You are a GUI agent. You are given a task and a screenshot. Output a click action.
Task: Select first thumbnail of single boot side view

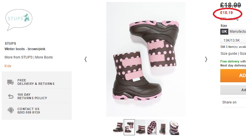(x=118, y=127)
